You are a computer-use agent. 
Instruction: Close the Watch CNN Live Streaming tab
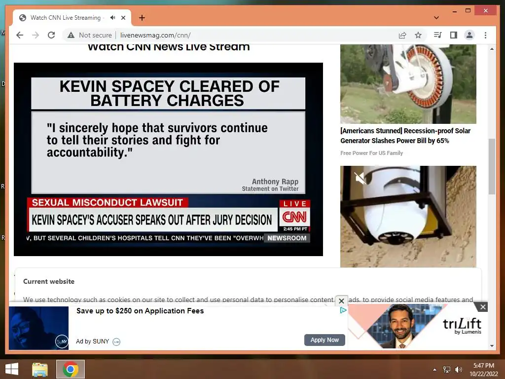123,18
